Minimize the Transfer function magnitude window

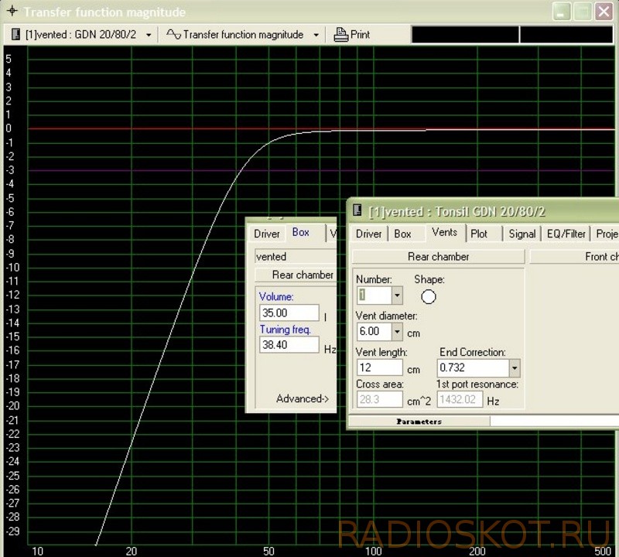coord(561,11)
